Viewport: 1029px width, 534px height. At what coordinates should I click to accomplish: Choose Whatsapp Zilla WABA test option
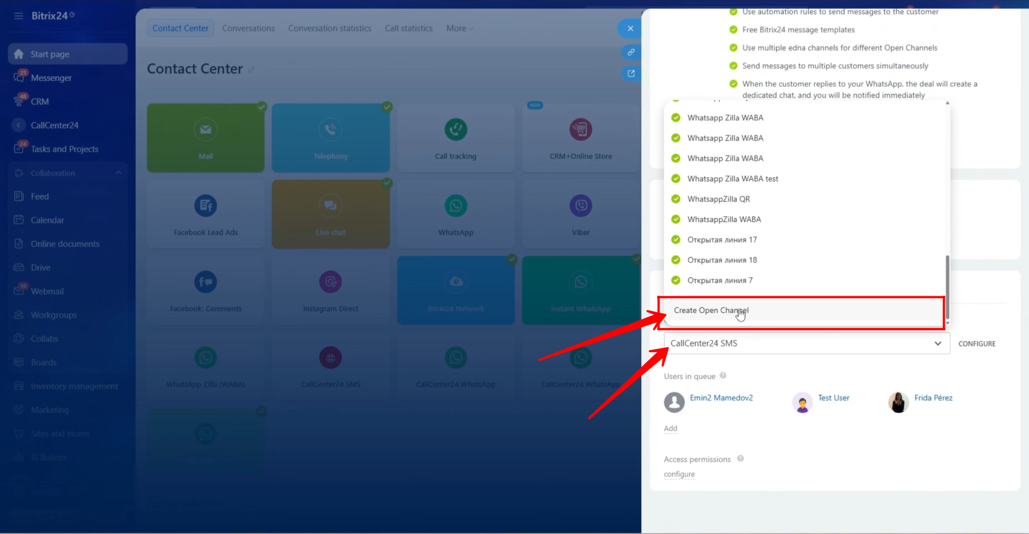pos(732,179)
